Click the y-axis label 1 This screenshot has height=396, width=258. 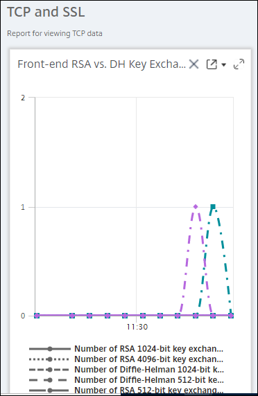[x=23, y=207]
